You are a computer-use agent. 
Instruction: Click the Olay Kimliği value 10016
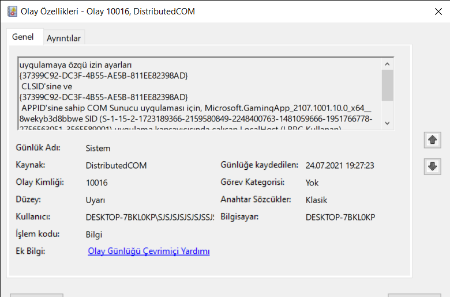96,183
